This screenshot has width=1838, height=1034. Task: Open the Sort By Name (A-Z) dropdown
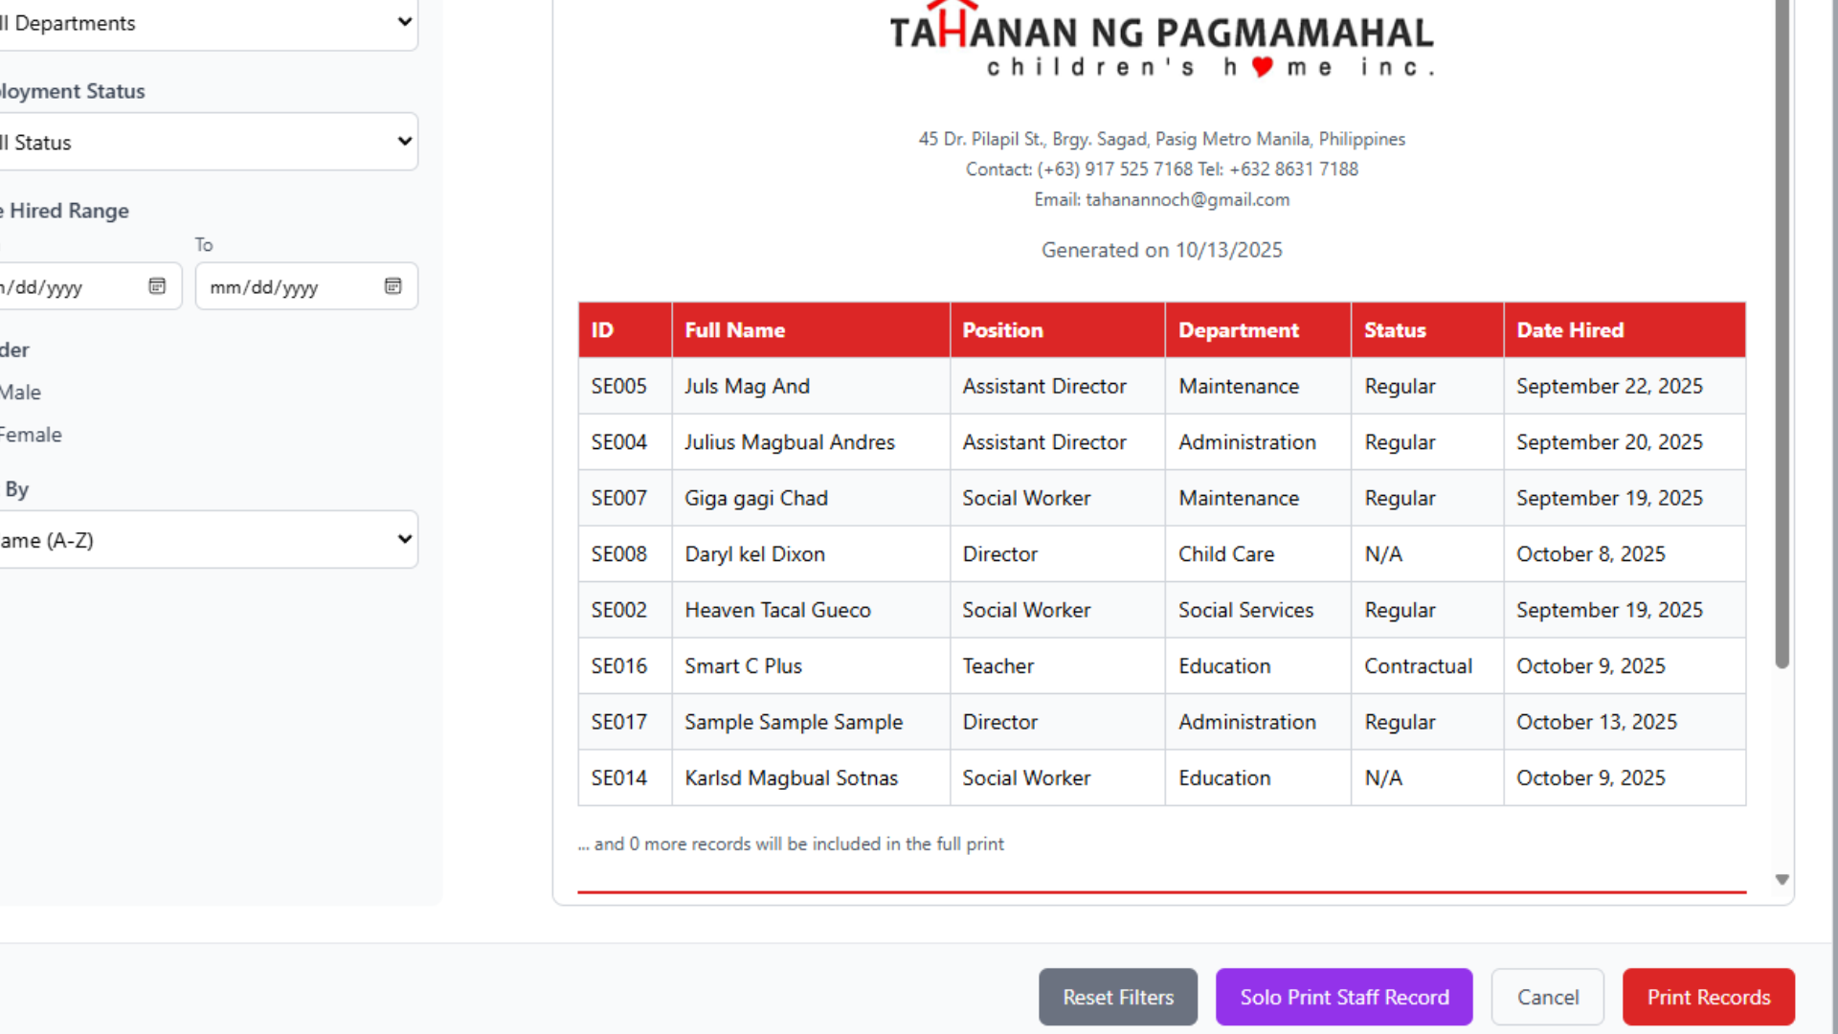(207, 540)
